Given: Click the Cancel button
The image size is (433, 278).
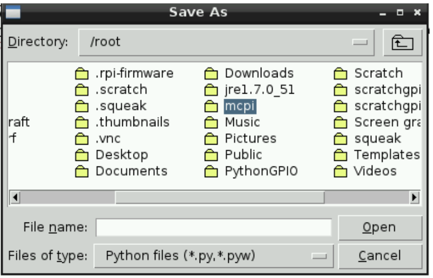Looking at the screenshot, I should pos(380,256).
